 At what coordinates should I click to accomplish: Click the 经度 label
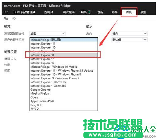[7, 71]
